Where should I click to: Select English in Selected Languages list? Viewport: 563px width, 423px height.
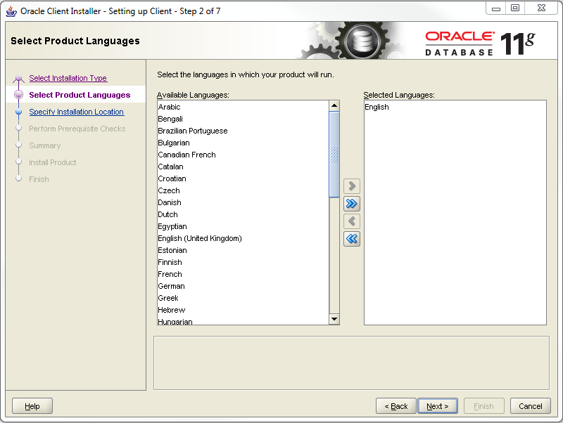click(455, 107)
